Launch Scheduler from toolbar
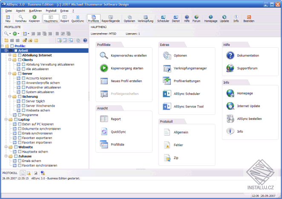 (163, 19)
